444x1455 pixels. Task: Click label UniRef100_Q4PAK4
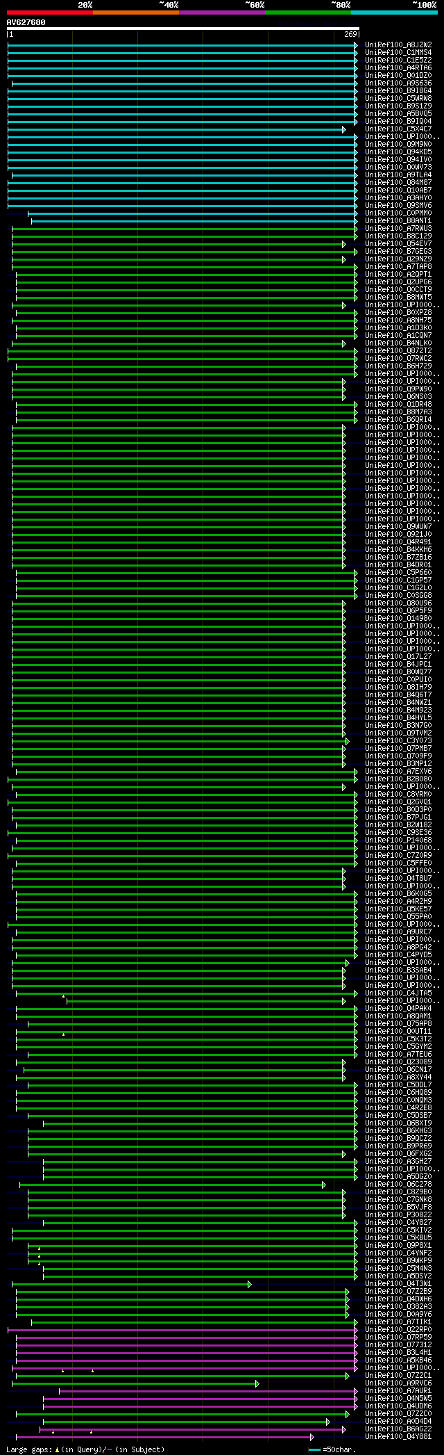[x=398, y=1009]
